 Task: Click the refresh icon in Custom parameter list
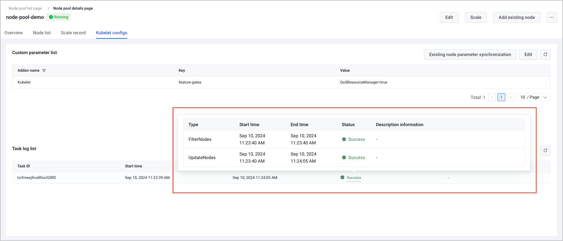click(545, 54)
